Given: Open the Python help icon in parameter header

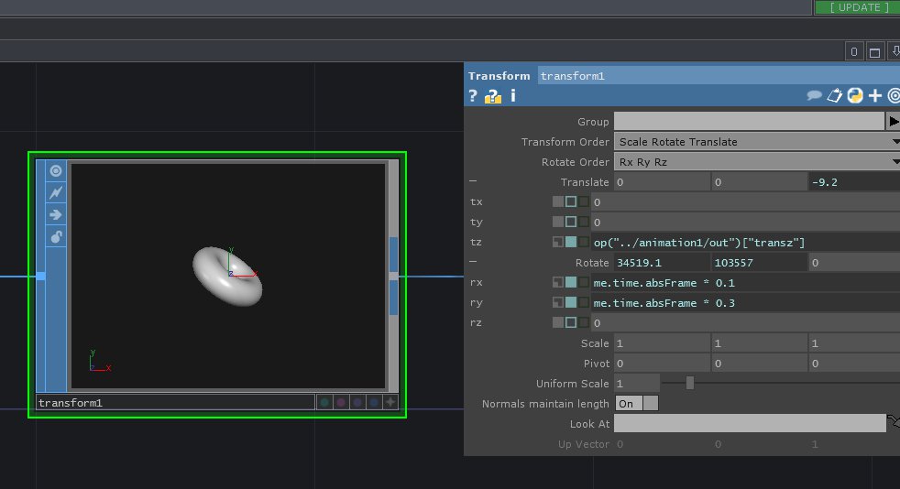Looking at the screenshot, I should click(855, 95).
